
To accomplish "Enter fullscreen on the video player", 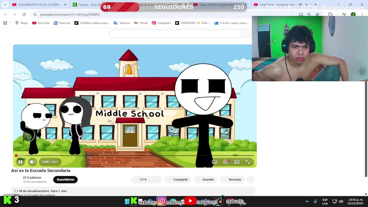I will pyautogui.click(x=248, y=162).
